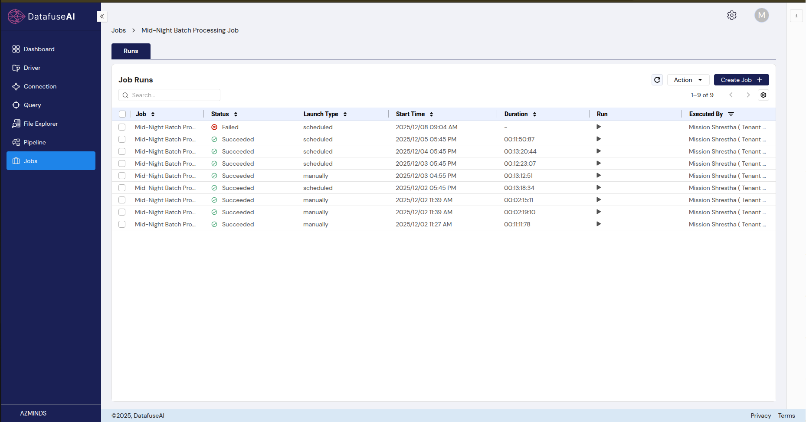Click the refresh icon in Job Runs

pyautogui.click(x=657, y=80)
